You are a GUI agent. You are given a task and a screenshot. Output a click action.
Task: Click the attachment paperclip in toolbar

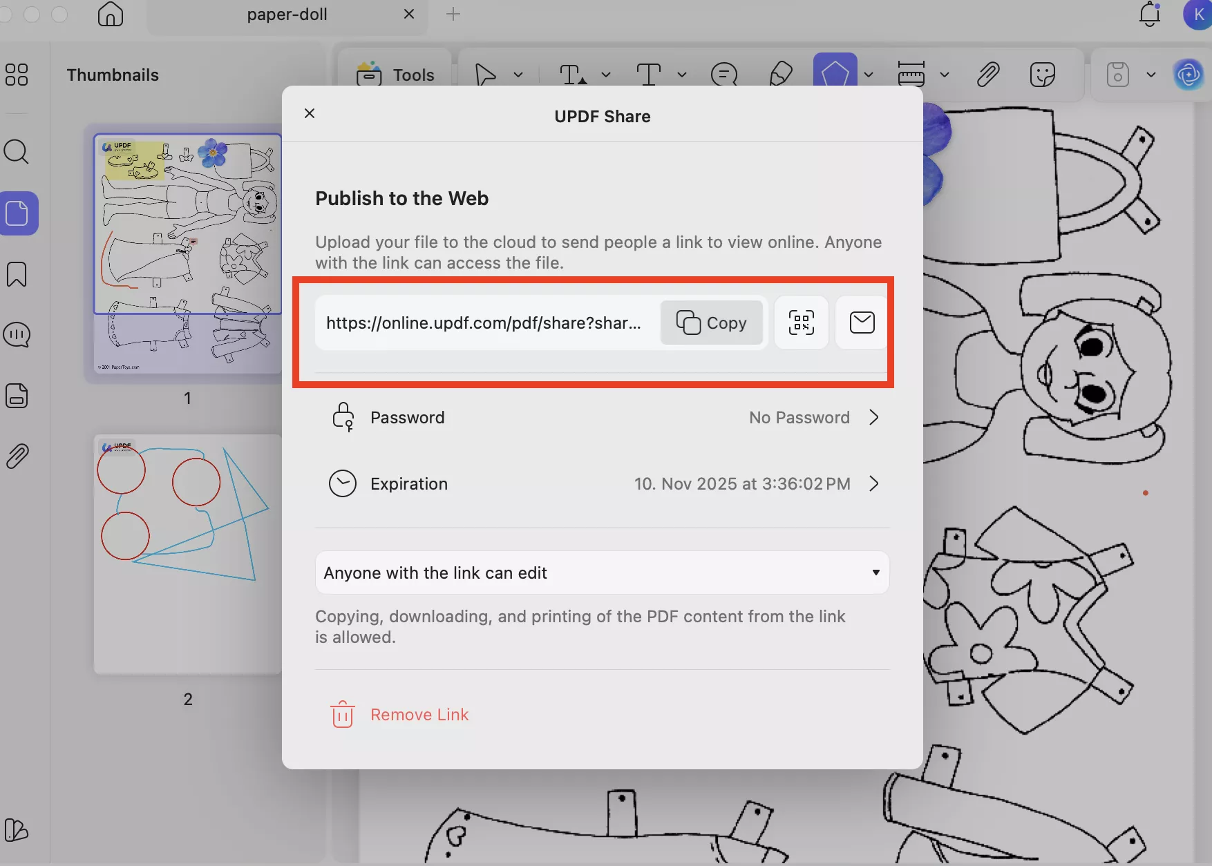[988, 75]
